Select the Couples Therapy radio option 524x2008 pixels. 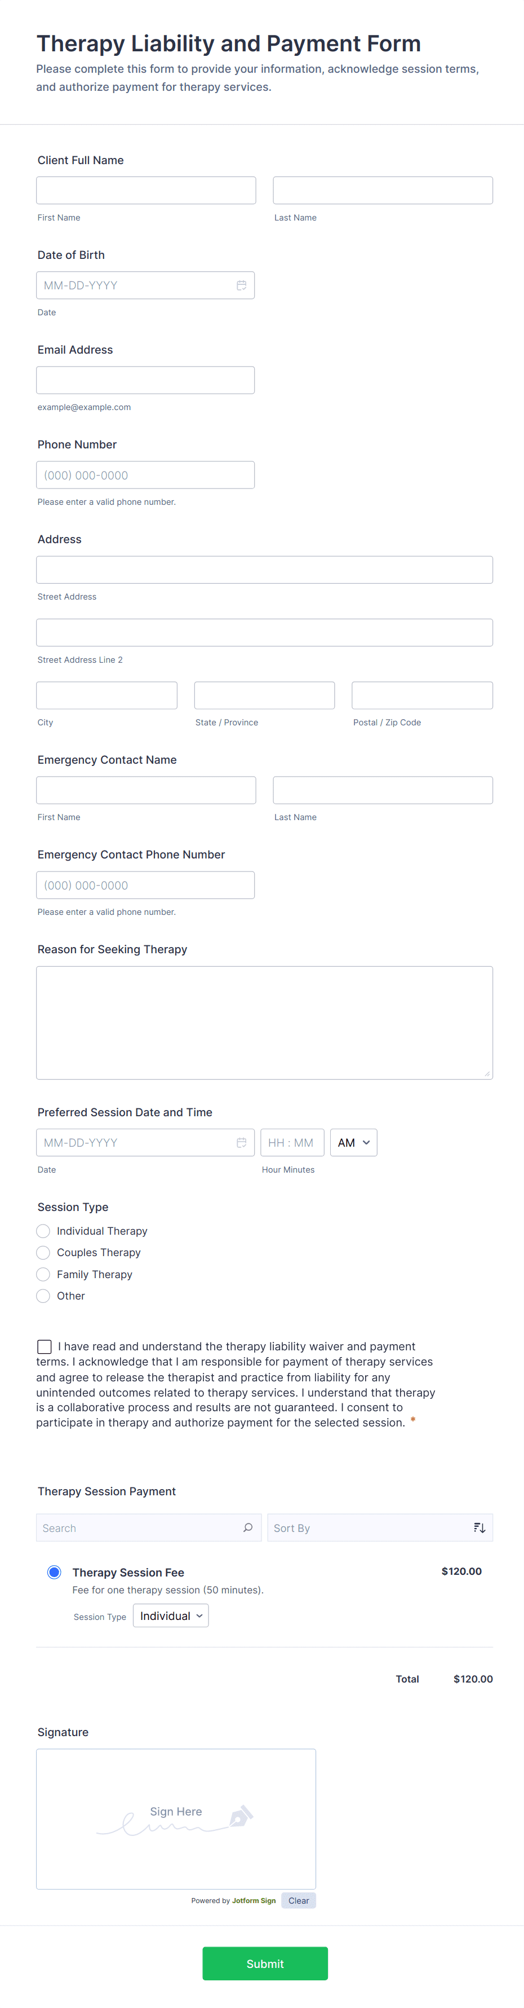point(43,1253)
